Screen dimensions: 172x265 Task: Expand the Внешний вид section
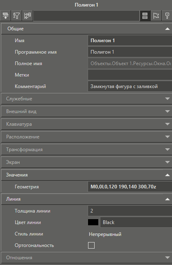(x=86, y=111)
